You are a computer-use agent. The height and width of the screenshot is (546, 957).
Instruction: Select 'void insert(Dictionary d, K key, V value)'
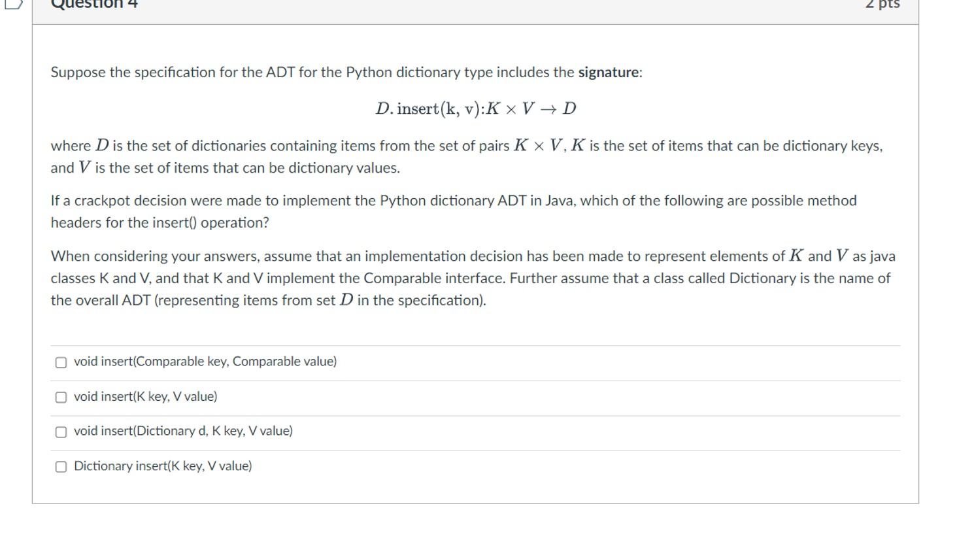tap(61, 430)
